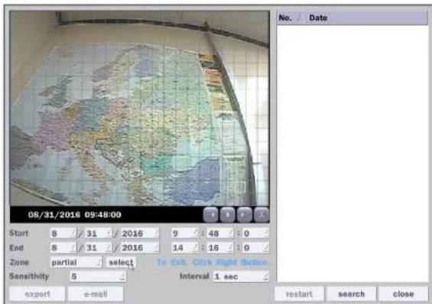The width and height of the screenshot is (432, 304).
Task: Click the right-arrow button beside the left-arrow button
Action: click(228, 215)
